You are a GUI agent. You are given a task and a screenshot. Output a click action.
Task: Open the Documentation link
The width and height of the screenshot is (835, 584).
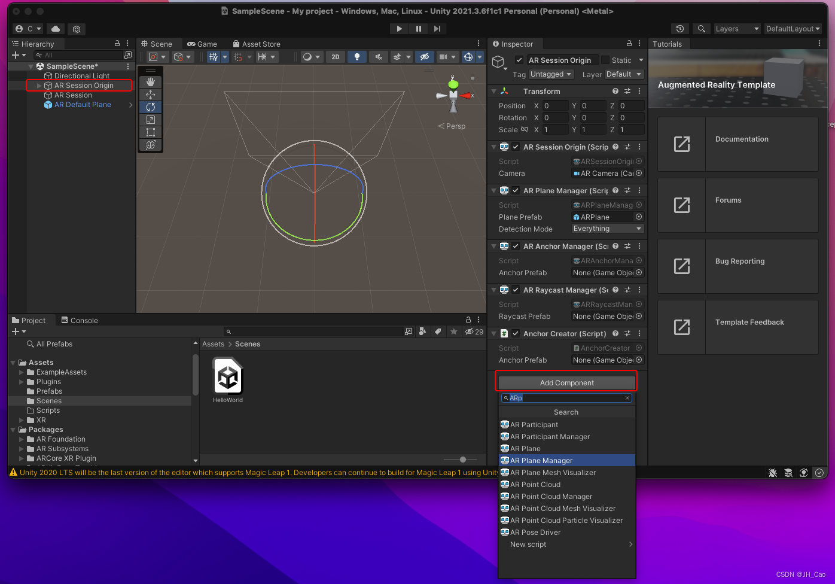click(x=738, y=144)
